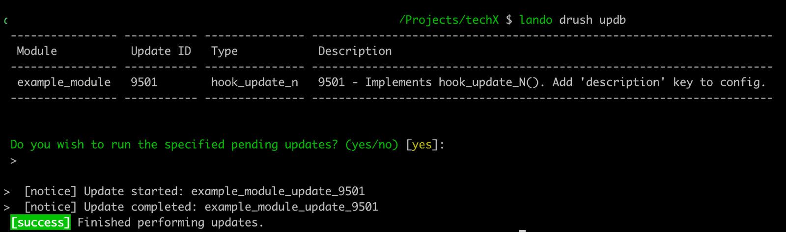Click the 'Update ID' column header
The width and height of the screenshot is (786, 232).
[x=161, y=51]
